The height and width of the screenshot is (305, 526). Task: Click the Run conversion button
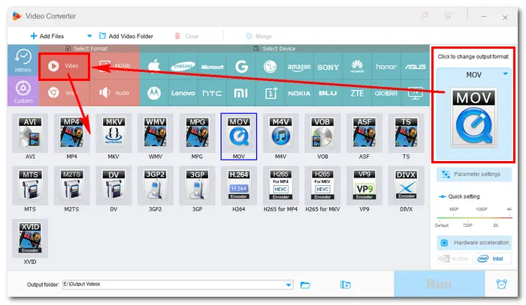439,284
